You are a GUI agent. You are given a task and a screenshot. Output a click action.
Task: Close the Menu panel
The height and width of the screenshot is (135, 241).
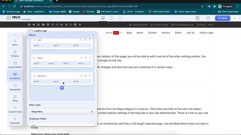(x=93, y=35)
